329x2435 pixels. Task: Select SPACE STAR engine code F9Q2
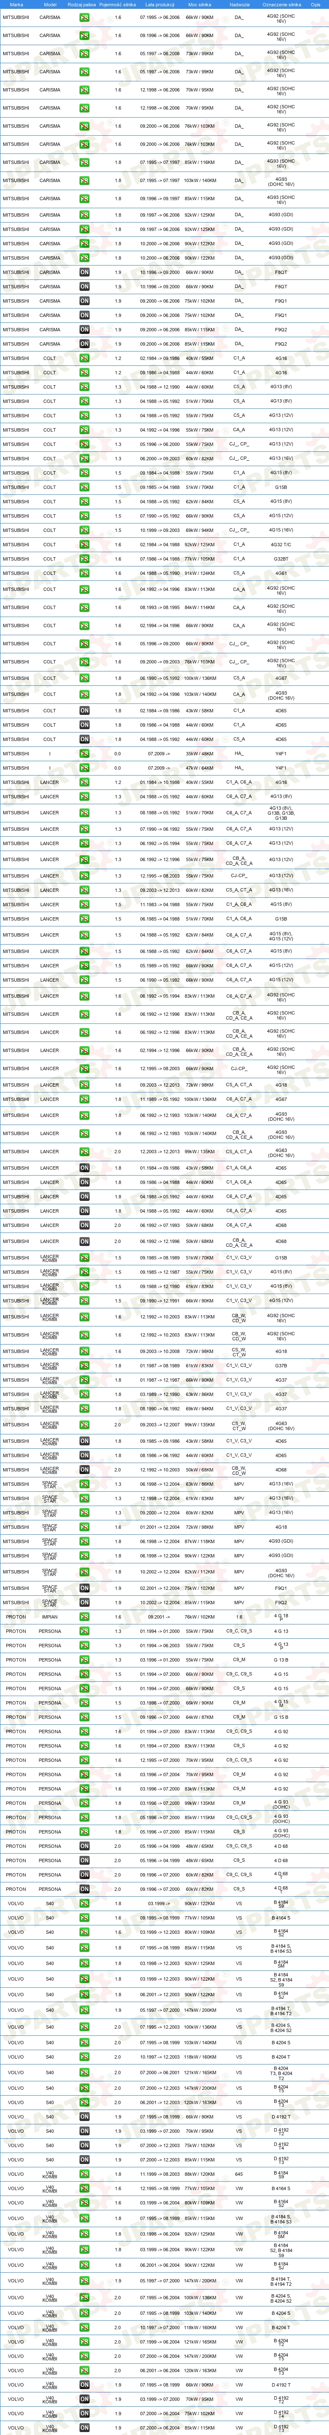[x=281, y=1602]
